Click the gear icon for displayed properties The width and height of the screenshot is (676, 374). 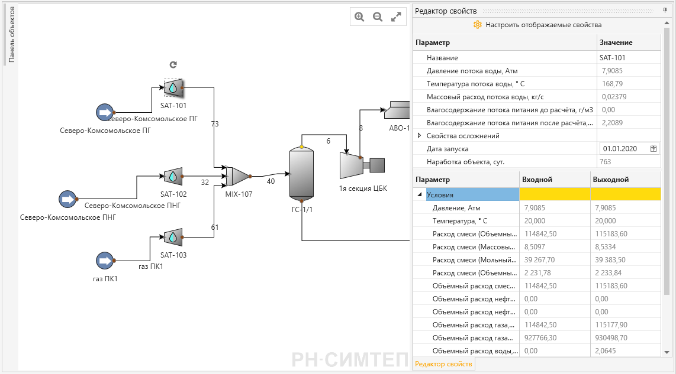pyautogui.click(x=477, y=25)
